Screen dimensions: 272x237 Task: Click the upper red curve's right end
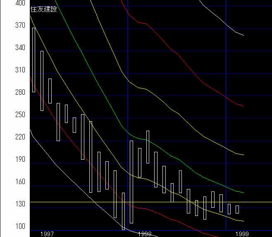coord(243,106)
